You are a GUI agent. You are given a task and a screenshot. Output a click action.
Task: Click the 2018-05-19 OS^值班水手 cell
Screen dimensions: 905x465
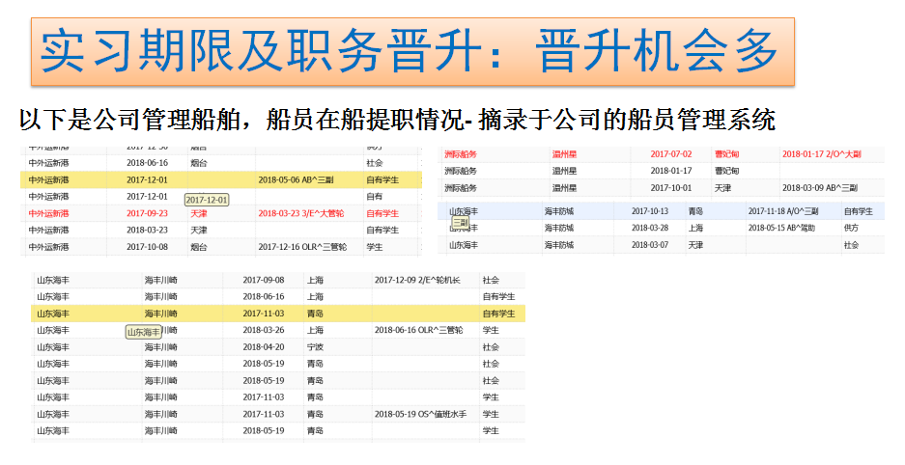420,413
